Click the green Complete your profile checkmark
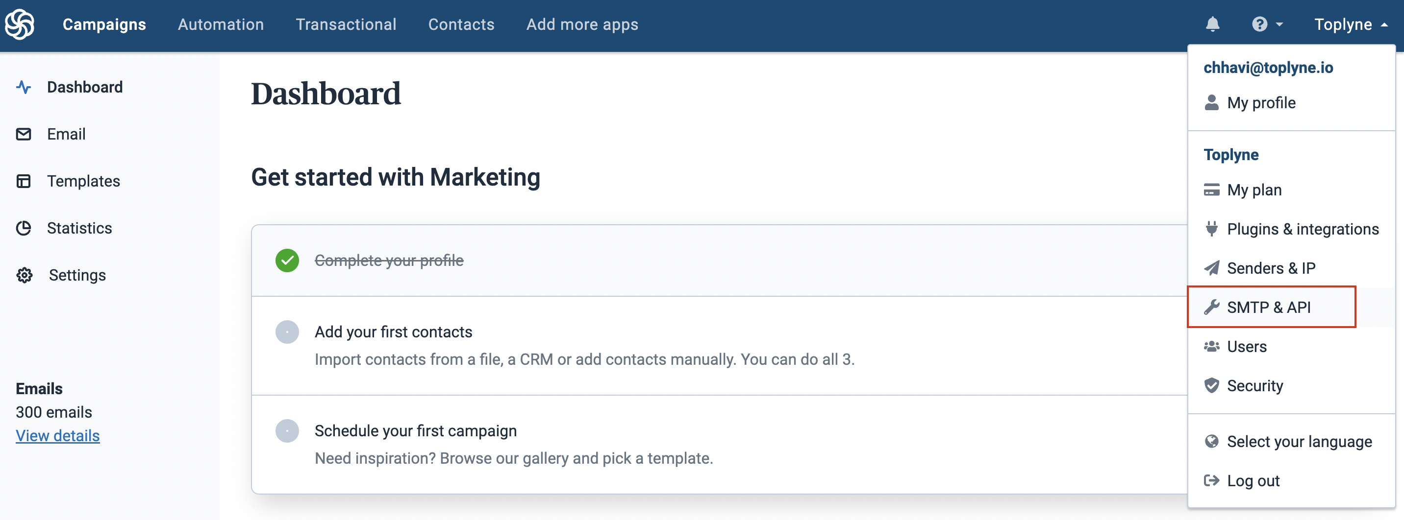 click(287, 260)
